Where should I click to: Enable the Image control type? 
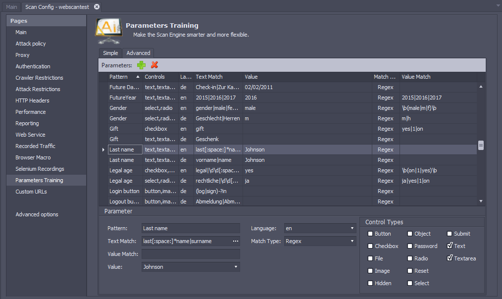click(x=370, y=271)
